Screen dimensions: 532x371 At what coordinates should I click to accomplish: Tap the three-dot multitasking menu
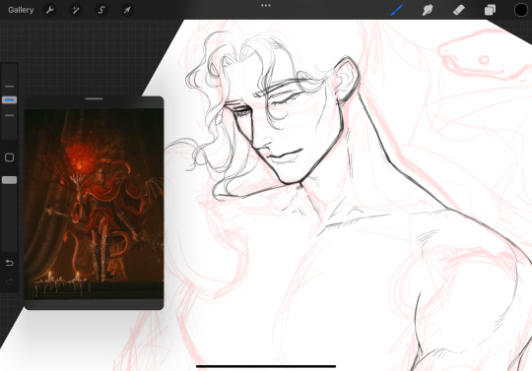(266, 6)
